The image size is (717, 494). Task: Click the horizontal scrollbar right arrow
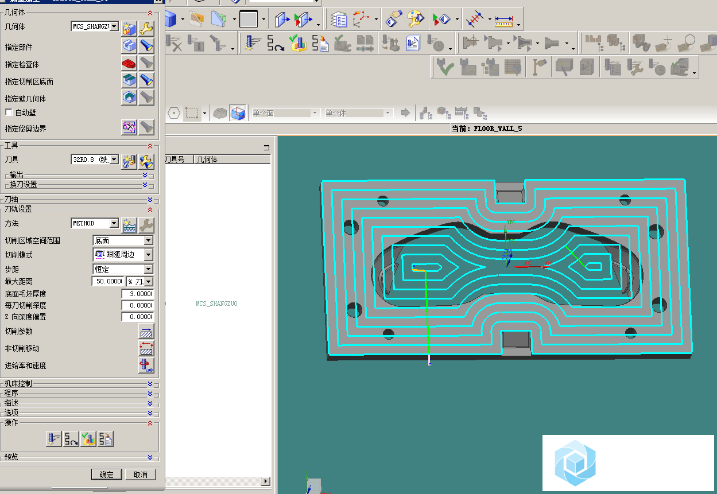click(266, 481)
